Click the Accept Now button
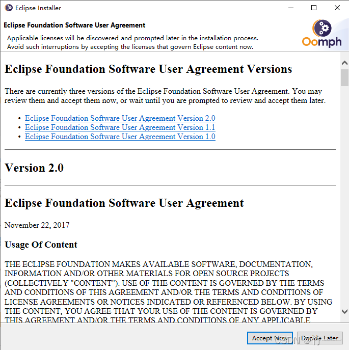 [270, 338]
